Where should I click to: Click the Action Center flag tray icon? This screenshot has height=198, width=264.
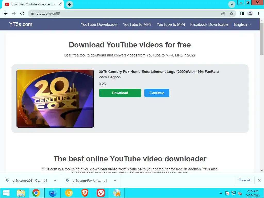pyautogui.click(x=227, y=193)
